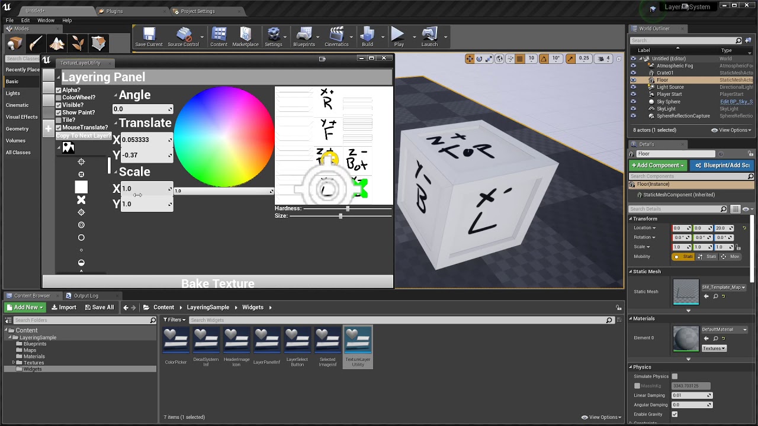Click the Save Current toolbar icon
Viewport: 758px width, 426px height.
click(x=149, y=37)
